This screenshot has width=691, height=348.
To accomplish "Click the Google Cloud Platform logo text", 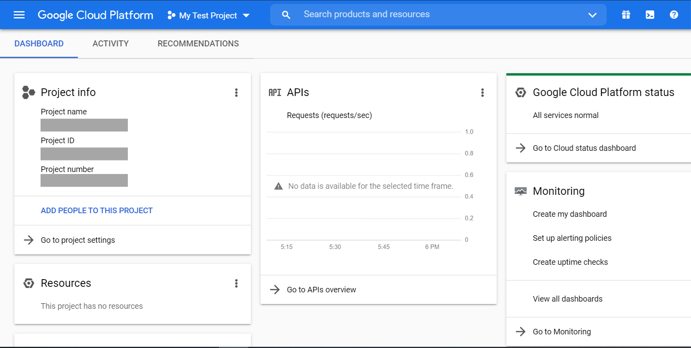I will (96, 15).
